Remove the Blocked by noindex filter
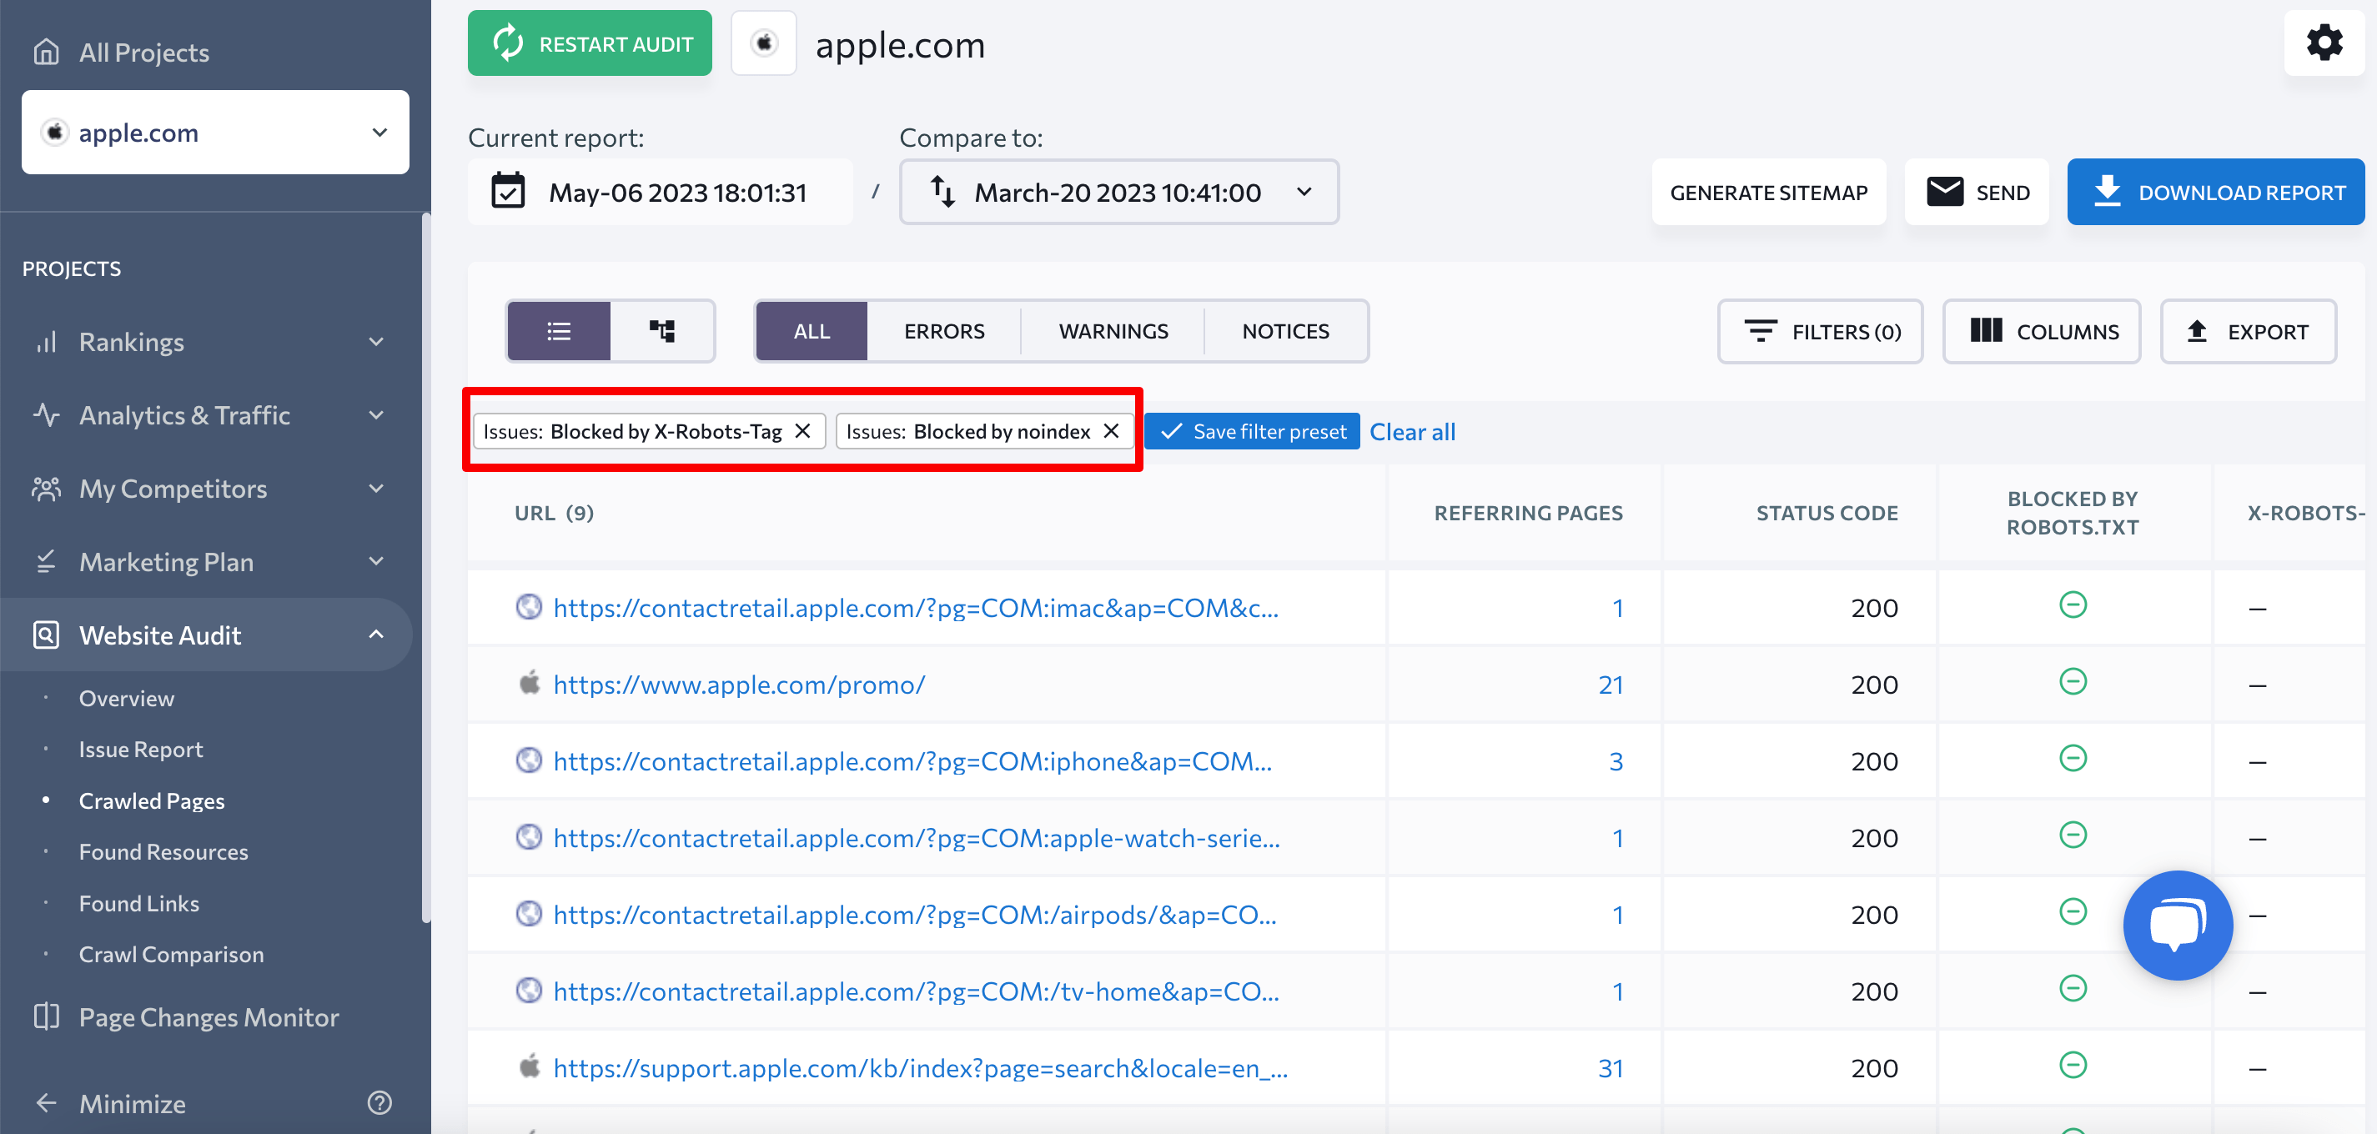The height and width of the screenshot is (1134, 2377). point(1111,431)
